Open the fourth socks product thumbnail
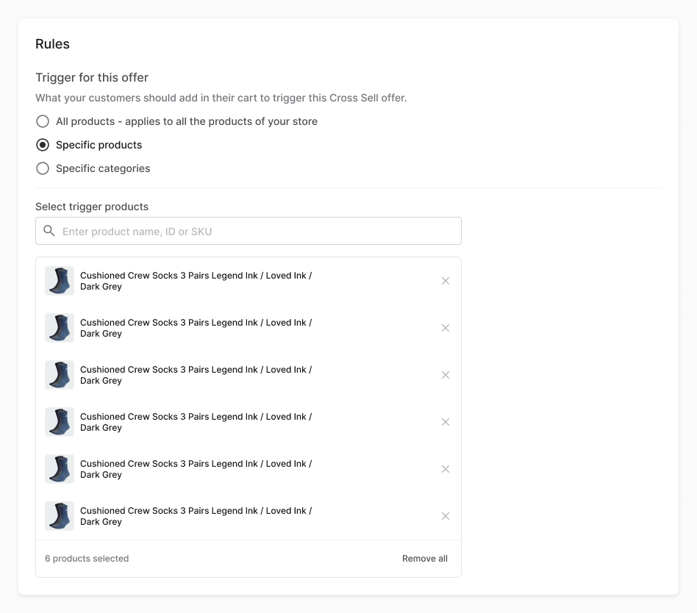The width and height of the screenshot is (697, 613). click(60, 422)
